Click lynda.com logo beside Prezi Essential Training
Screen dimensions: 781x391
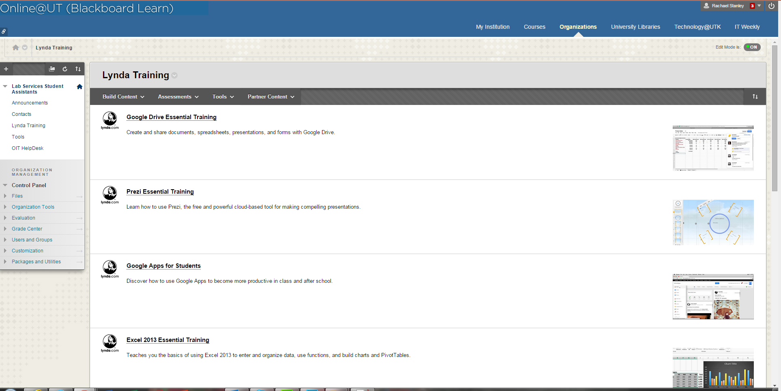point(110,195)
